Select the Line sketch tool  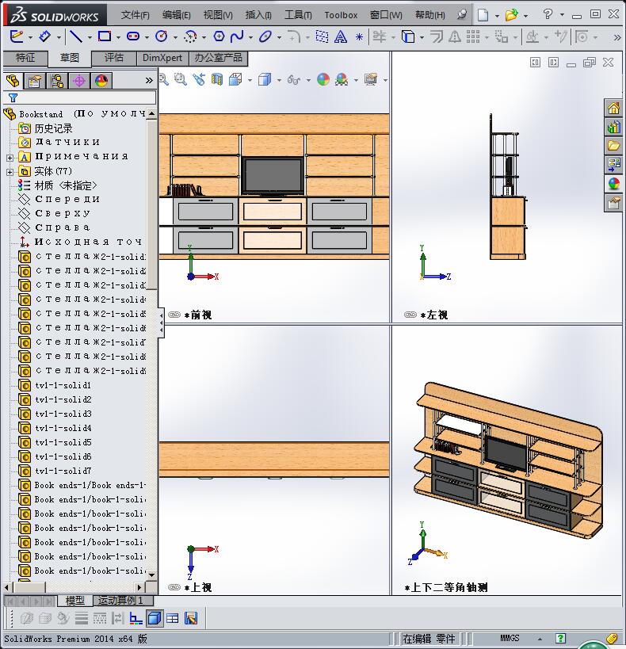tap(76, 36)
